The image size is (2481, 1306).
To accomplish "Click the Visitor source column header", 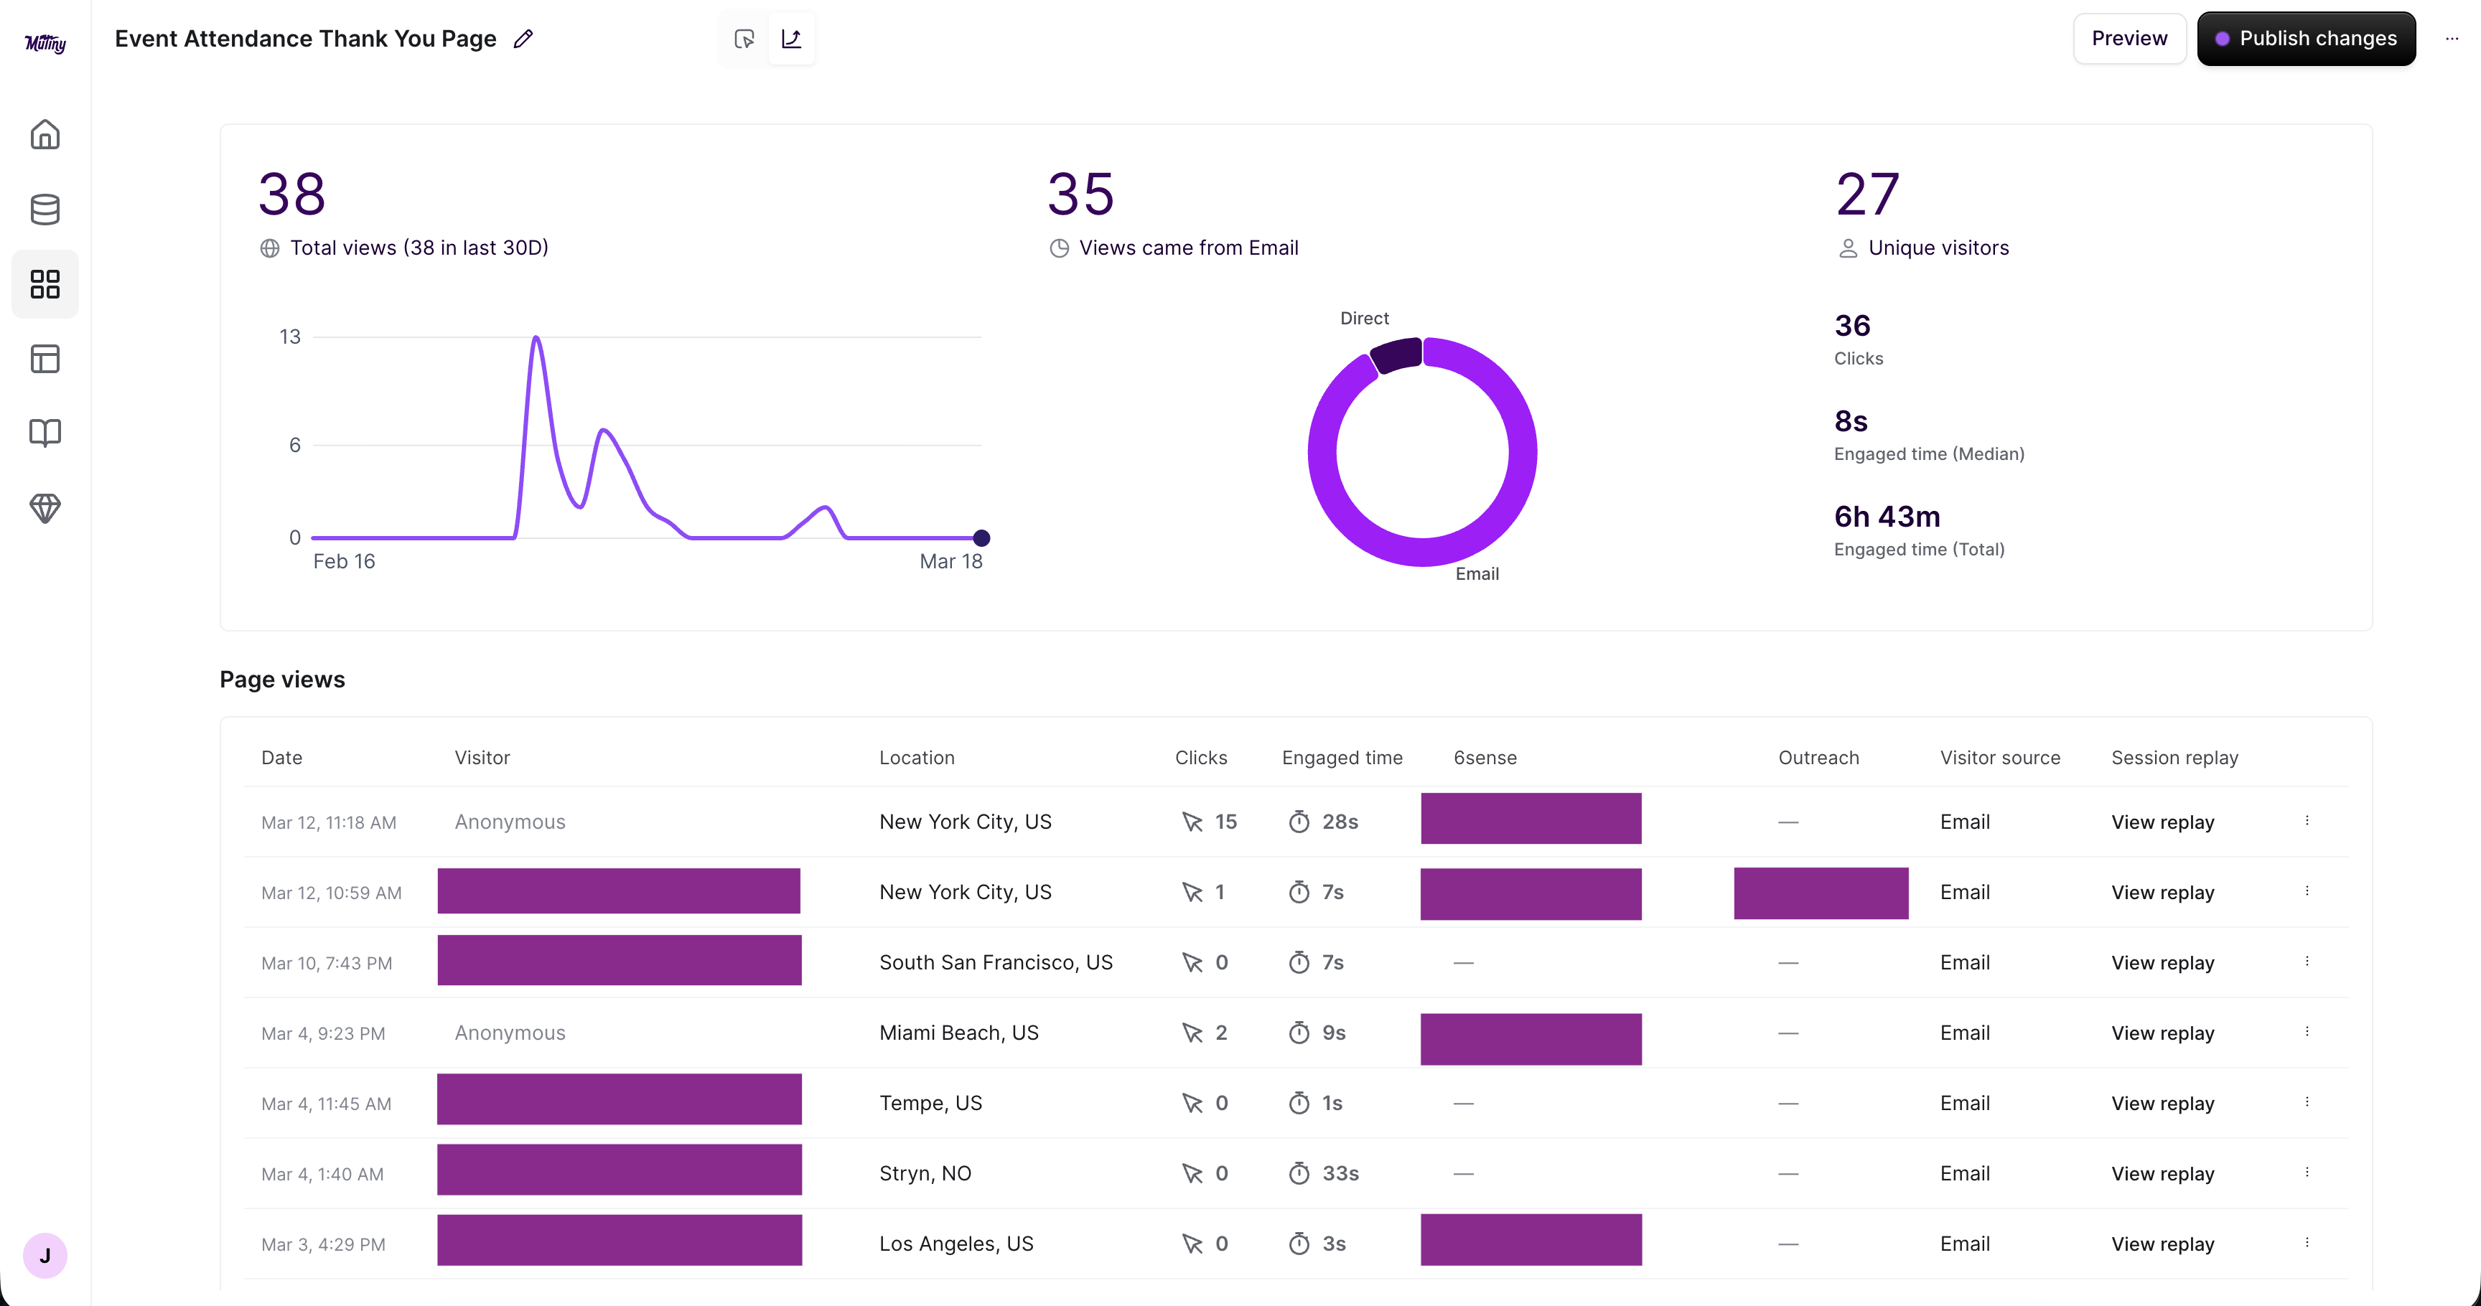I will click(2001, 758).
